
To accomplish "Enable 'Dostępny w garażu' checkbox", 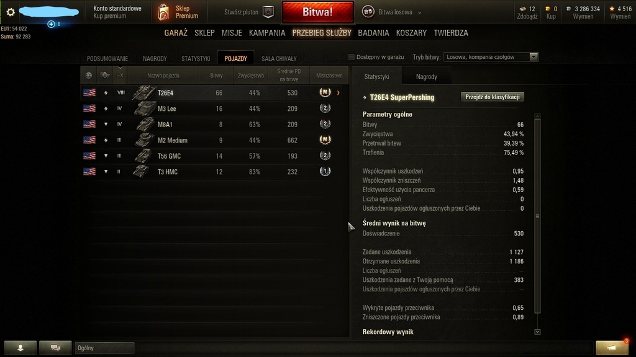I will [x=352, y=57].
